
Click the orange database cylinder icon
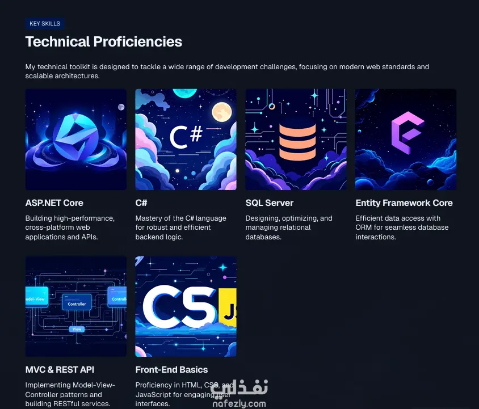tap(297, 141)
